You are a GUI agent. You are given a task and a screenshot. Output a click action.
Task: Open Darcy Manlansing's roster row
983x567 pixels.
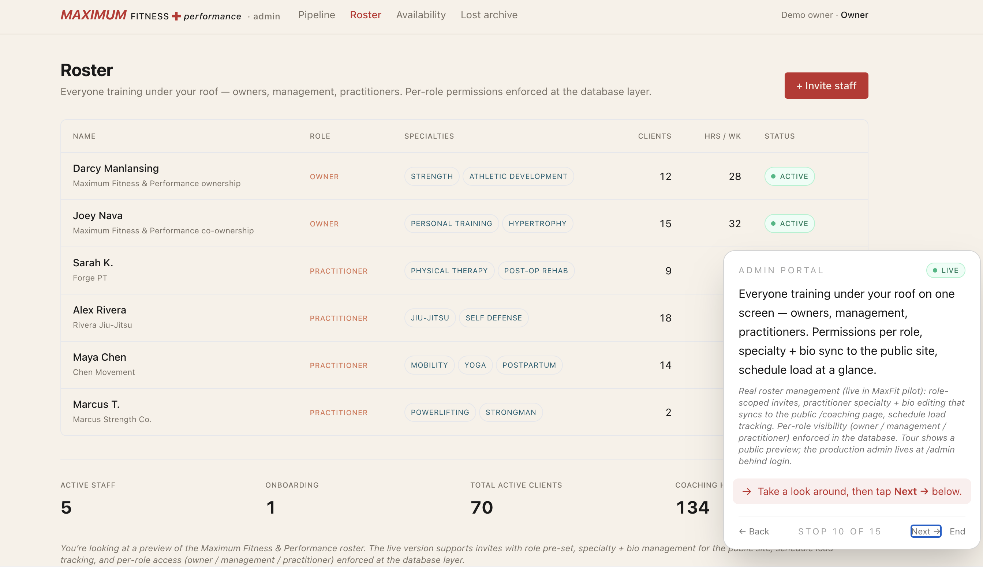tap(464, 176)
